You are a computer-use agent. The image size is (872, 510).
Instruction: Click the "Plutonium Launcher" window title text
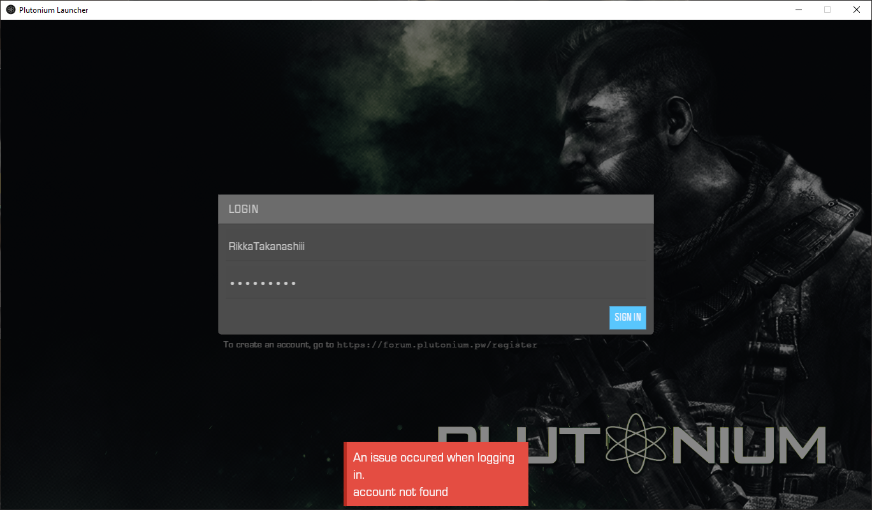tap(54, 10)
